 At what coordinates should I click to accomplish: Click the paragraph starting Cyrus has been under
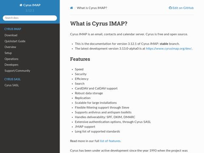click(129, 150)
